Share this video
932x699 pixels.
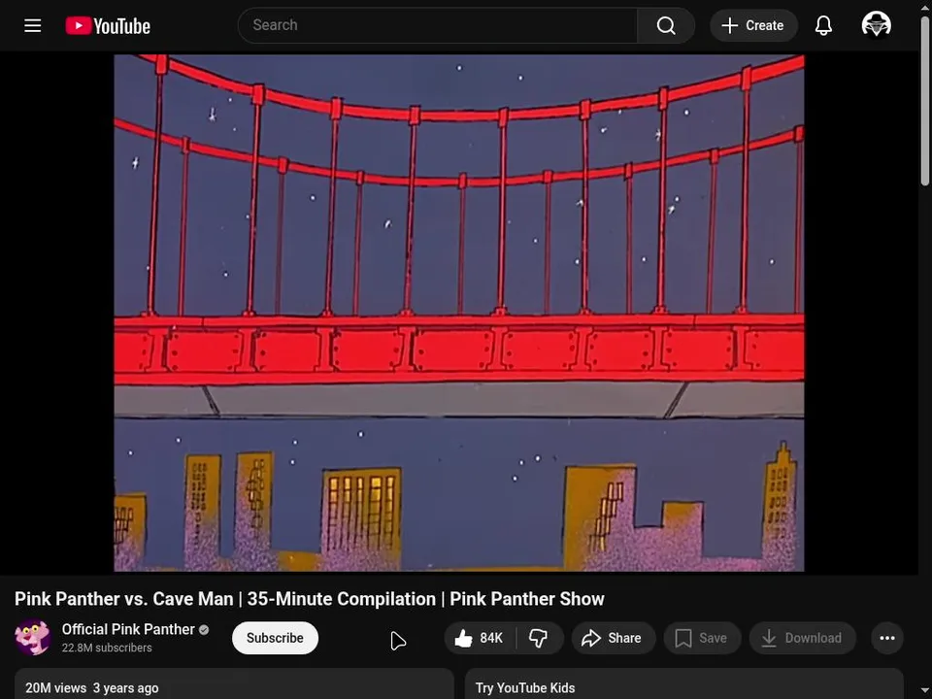pos(613,638)
